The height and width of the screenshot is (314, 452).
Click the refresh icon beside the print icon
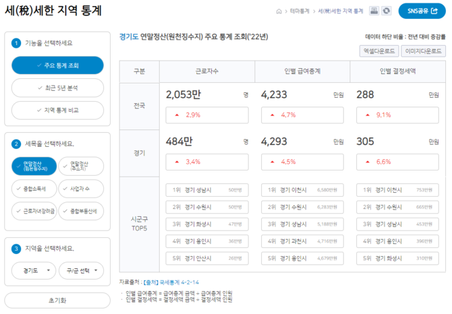[385, 11]
